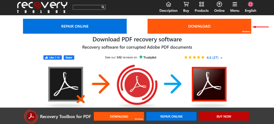
Task: Click the red BUY NOW button
Action: point(224,116)
